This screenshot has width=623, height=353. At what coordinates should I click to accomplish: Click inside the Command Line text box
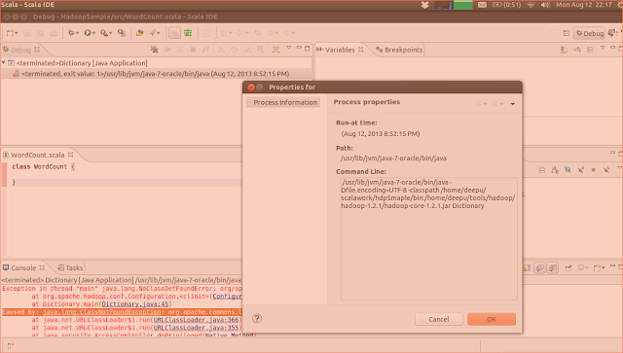point(428,238)
